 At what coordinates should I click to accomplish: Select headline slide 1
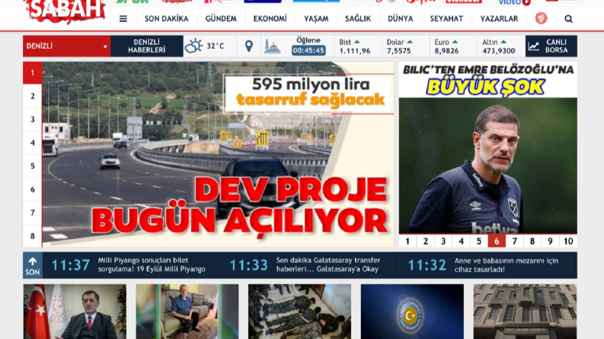pyautogui.click(x=33, y=73)
